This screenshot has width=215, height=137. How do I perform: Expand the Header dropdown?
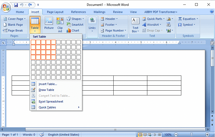tap(109, 19)
